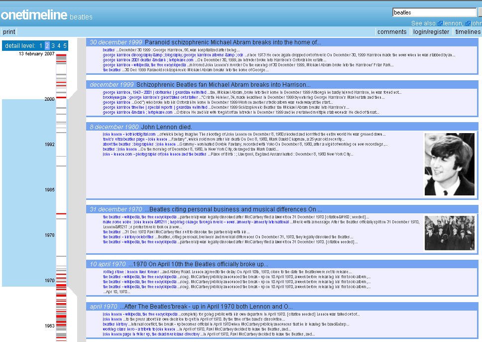
Task: Open the comments page
Action: pyautogui.click(x=391, y=32)
